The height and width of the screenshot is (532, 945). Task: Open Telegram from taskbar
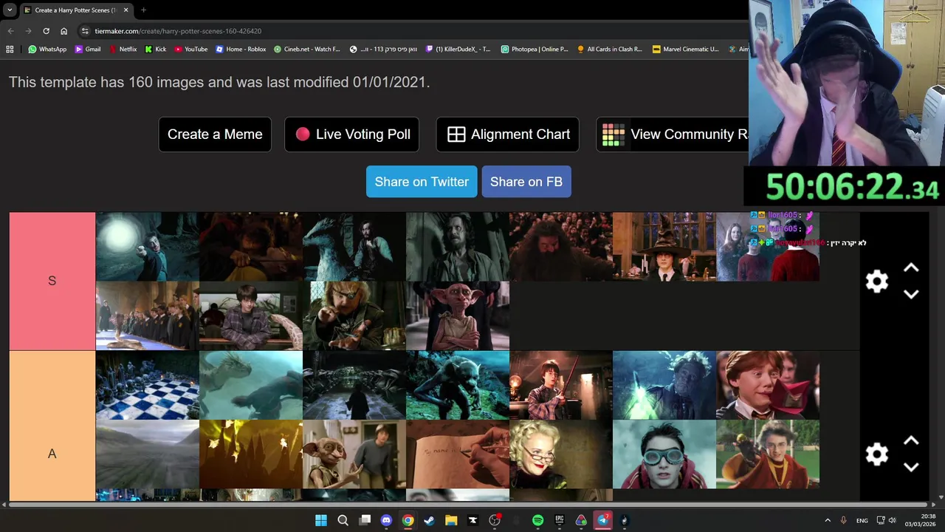coord(603,520)
